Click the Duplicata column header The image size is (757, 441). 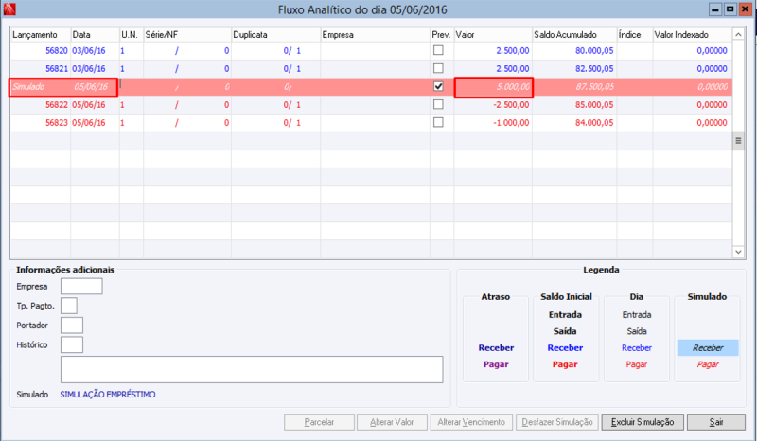point(276,35)
